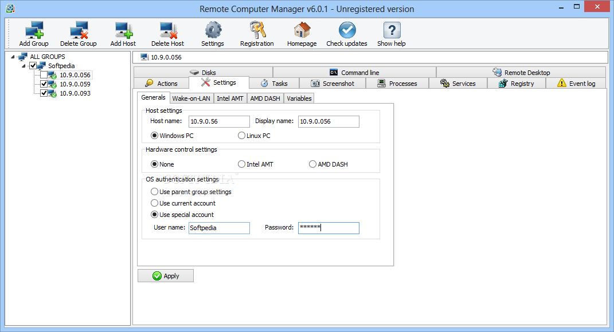
Task: Minimize the Remote Computer Manager window
Action: click(561, 7)
